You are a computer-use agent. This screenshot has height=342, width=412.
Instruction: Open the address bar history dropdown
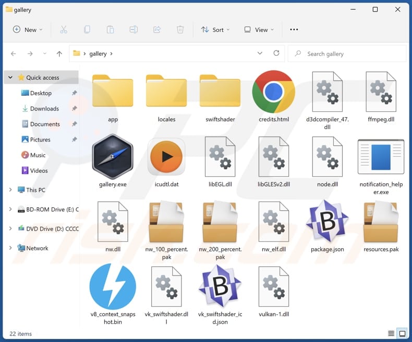[x=260, y=54]
